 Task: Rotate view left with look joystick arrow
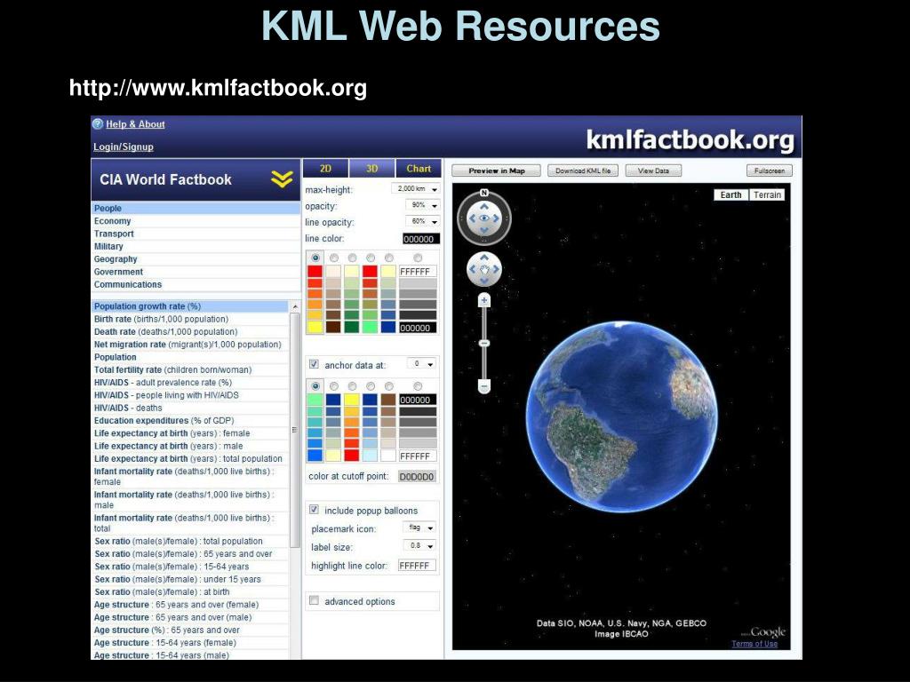click(x=472, y=218)
